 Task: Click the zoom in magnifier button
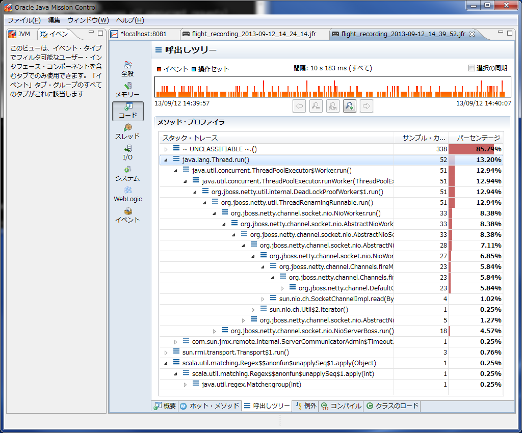(x=350, y=106)
